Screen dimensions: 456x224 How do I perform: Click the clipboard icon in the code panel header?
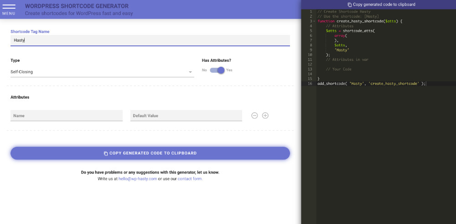(349, 5)
